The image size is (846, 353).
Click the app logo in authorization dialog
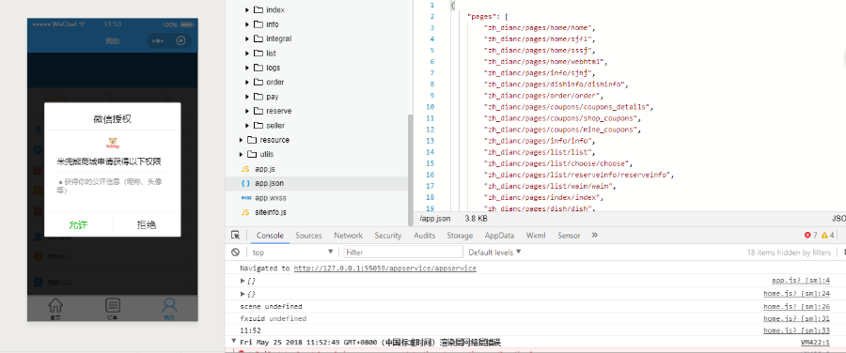pyautogui.click(x=112, y=144)
